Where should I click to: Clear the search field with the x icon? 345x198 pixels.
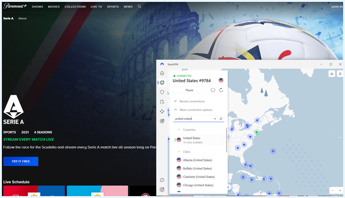(215, 119)
